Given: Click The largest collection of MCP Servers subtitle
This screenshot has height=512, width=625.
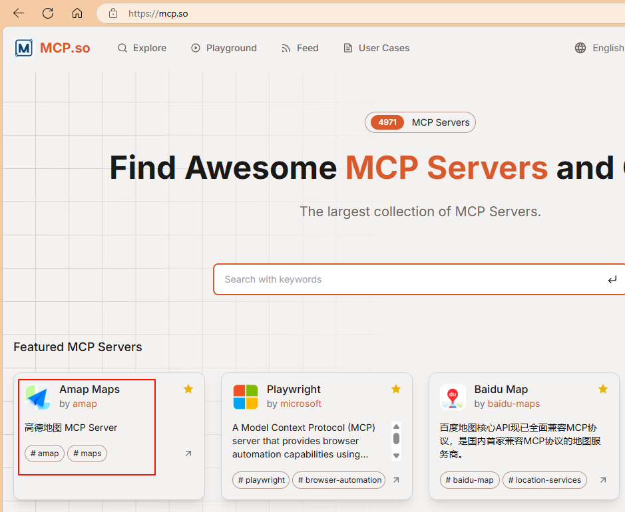Looking at the screenshot, I should [x=420, y=211].
